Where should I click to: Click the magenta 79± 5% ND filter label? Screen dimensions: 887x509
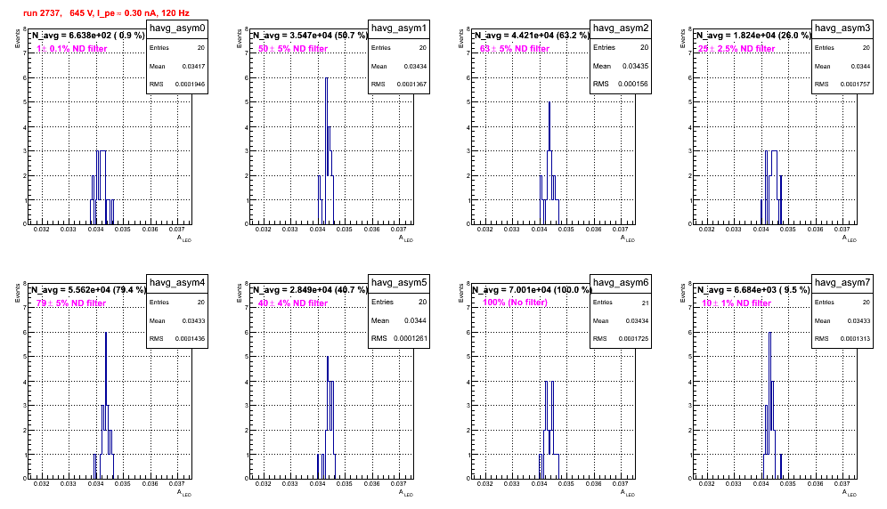pyautogui.click(x=71, y=303)
